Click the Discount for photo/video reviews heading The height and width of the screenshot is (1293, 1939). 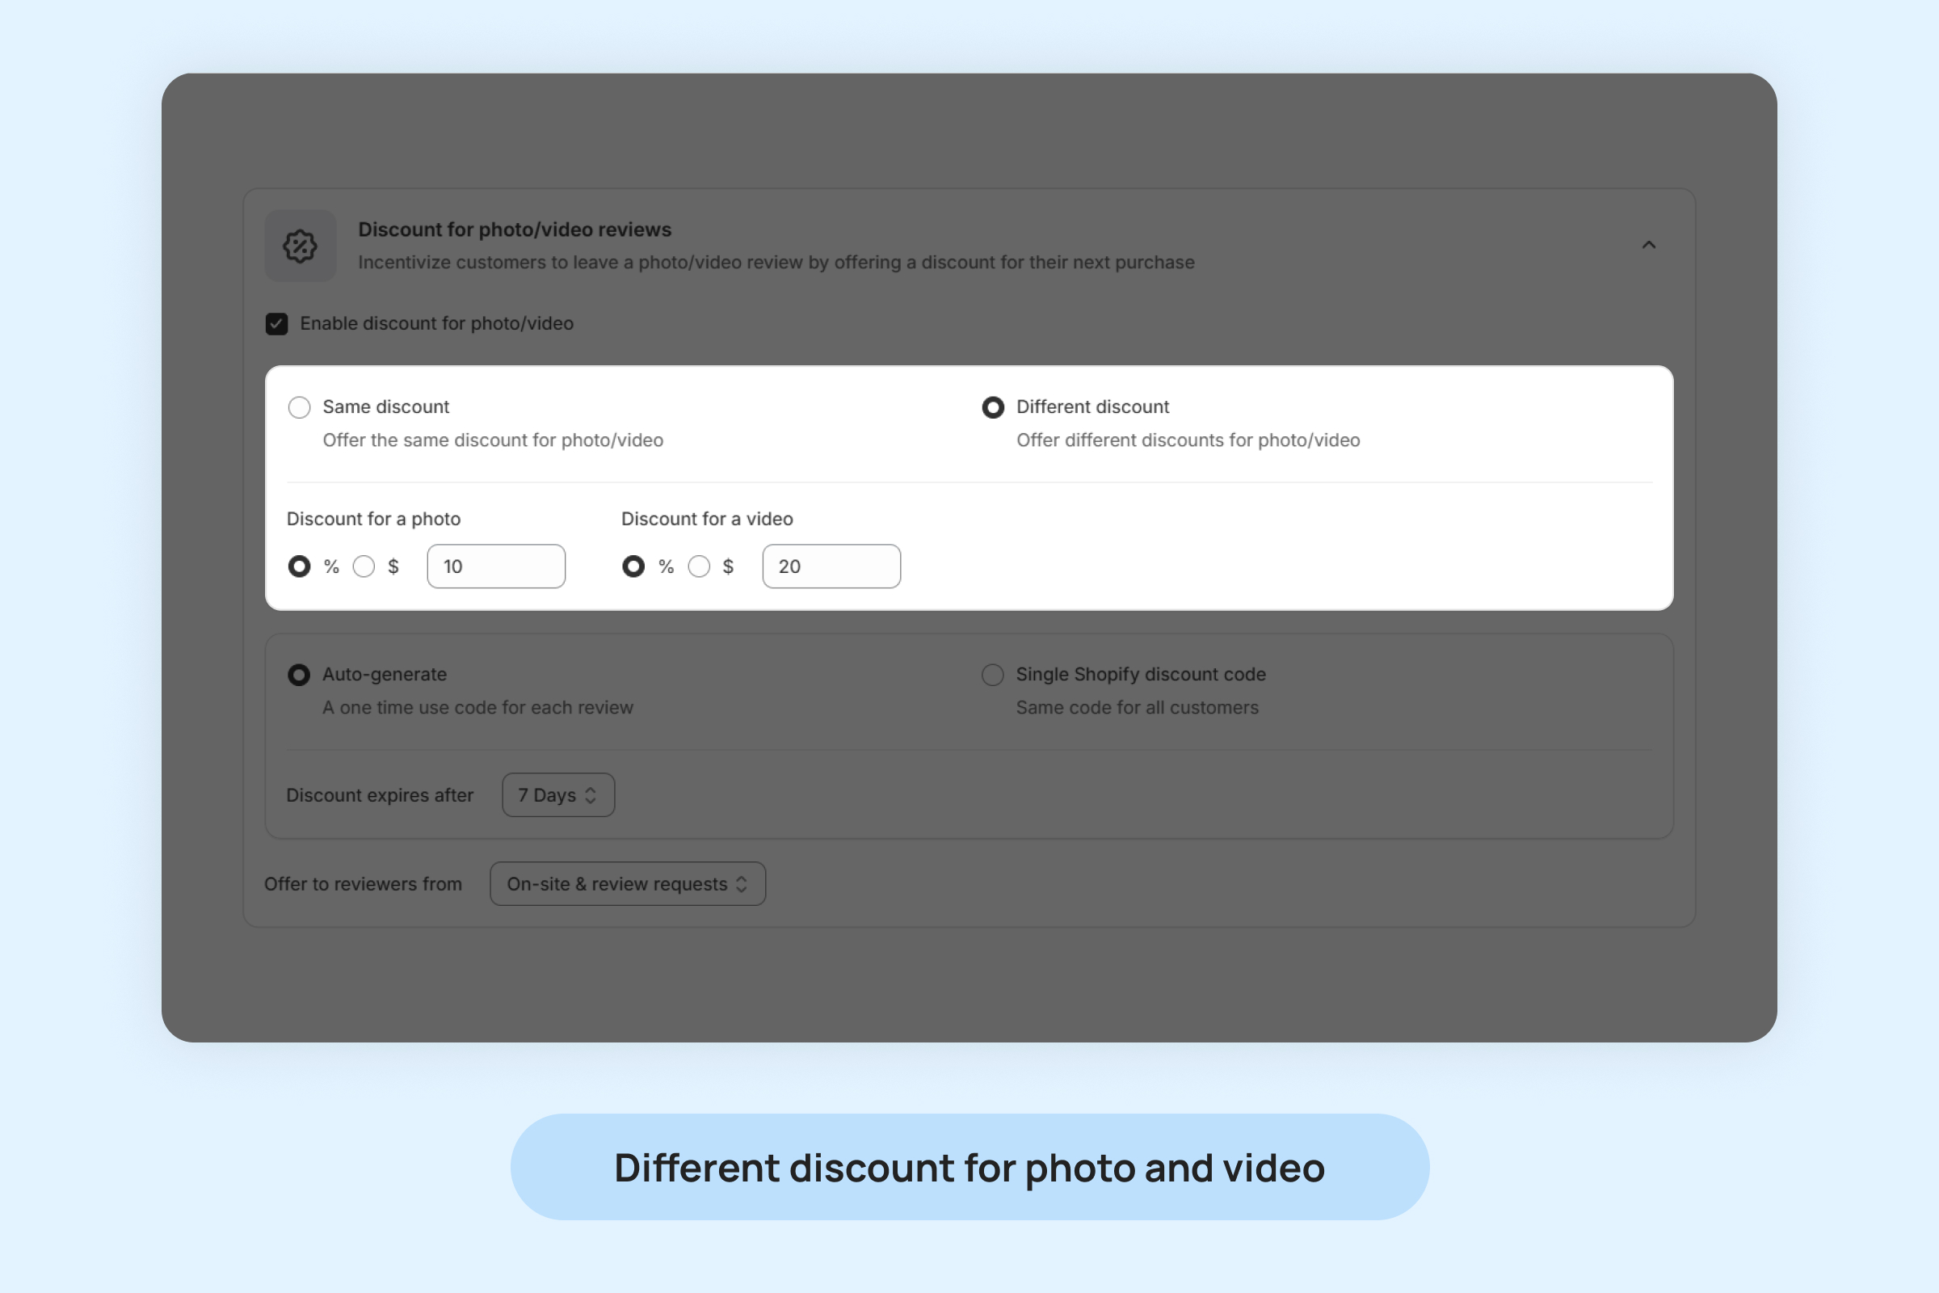(515, 230)
